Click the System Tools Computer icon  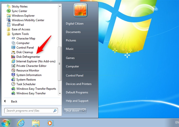[13, 43]
